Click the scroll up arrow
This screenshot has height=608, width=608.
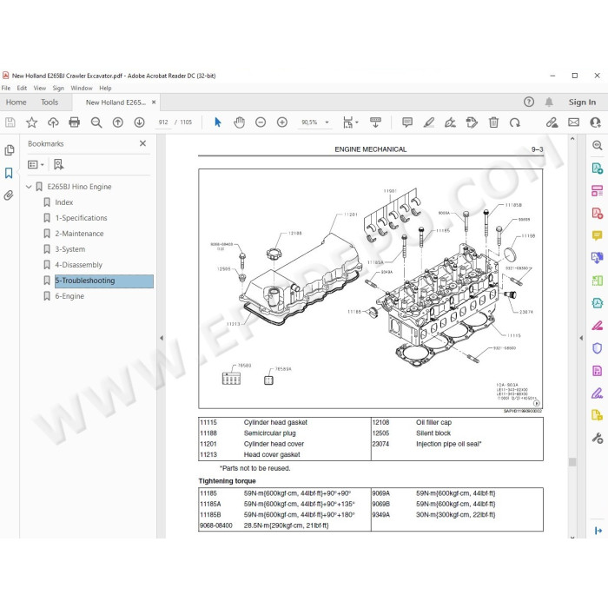click(x=572, y=138)
